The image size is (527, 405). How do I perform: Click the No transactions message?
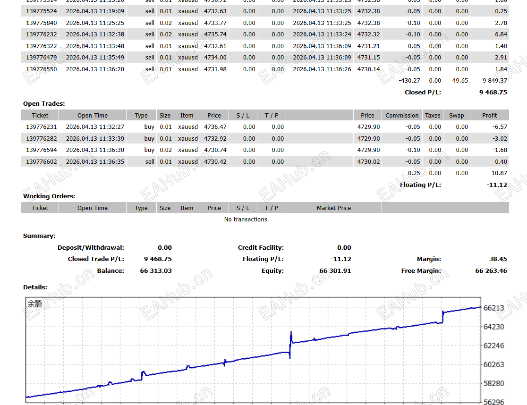pos(246,219)
